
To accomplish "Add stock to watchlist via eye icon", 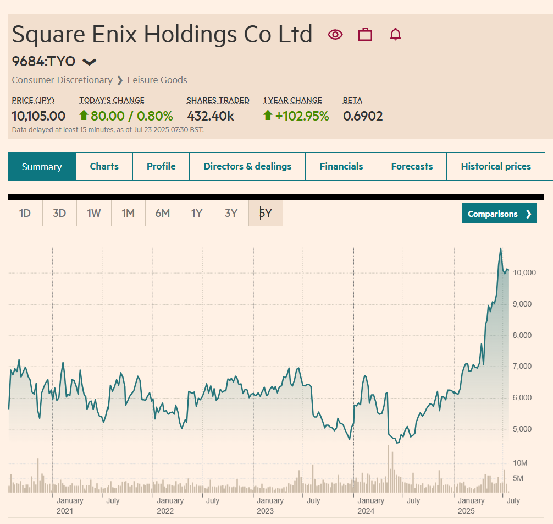I will pos(335,35).
